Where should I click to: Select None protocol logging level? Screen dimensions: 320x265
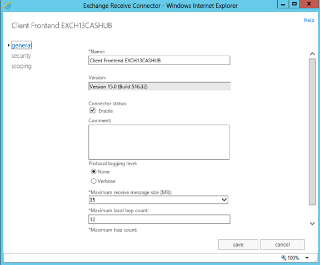pos(93,171)
